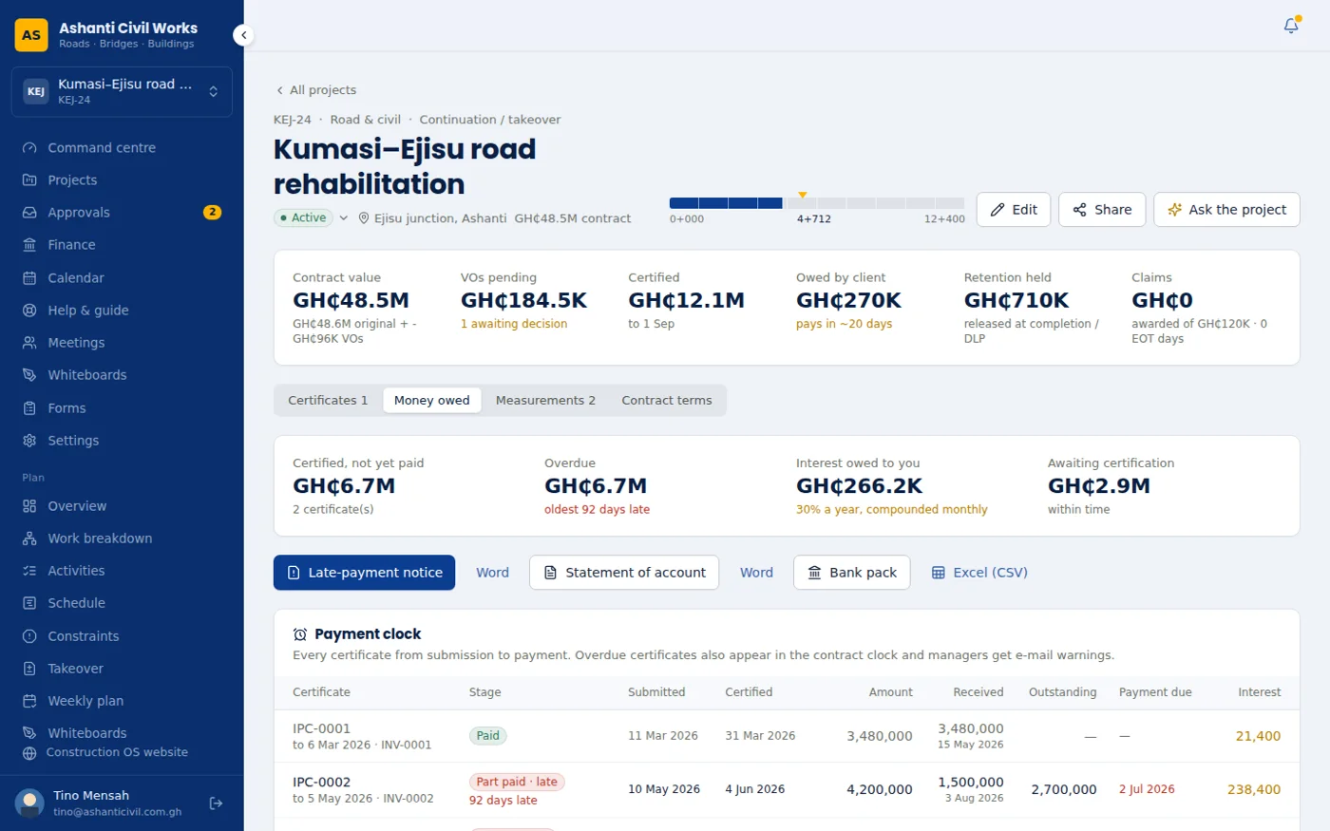
Task: Click the chainage progress bar
Action: pyautogui.click(x=817, y=203)
